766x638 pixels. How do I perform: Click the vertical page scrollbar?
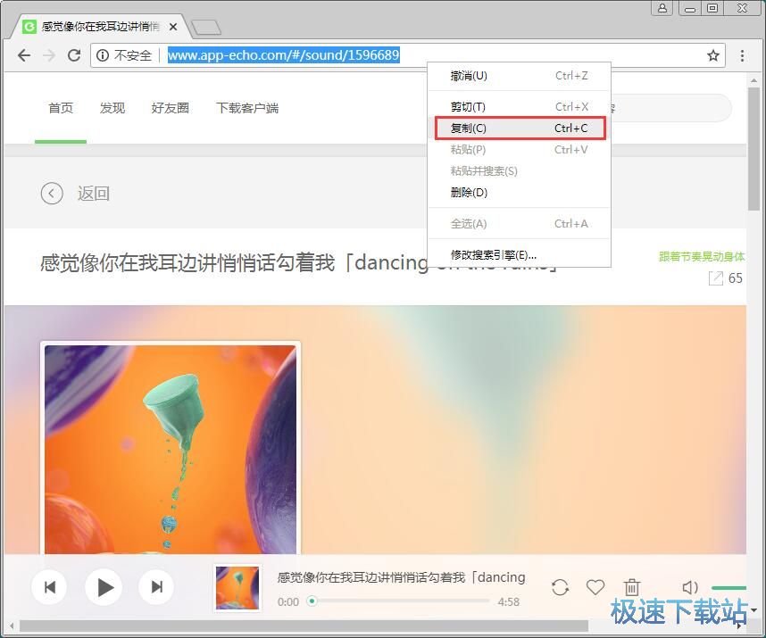754,149
